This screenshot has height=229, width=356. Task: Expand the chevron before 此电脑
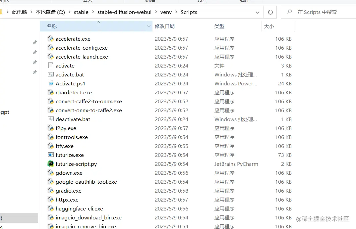[x=8, y=12]
